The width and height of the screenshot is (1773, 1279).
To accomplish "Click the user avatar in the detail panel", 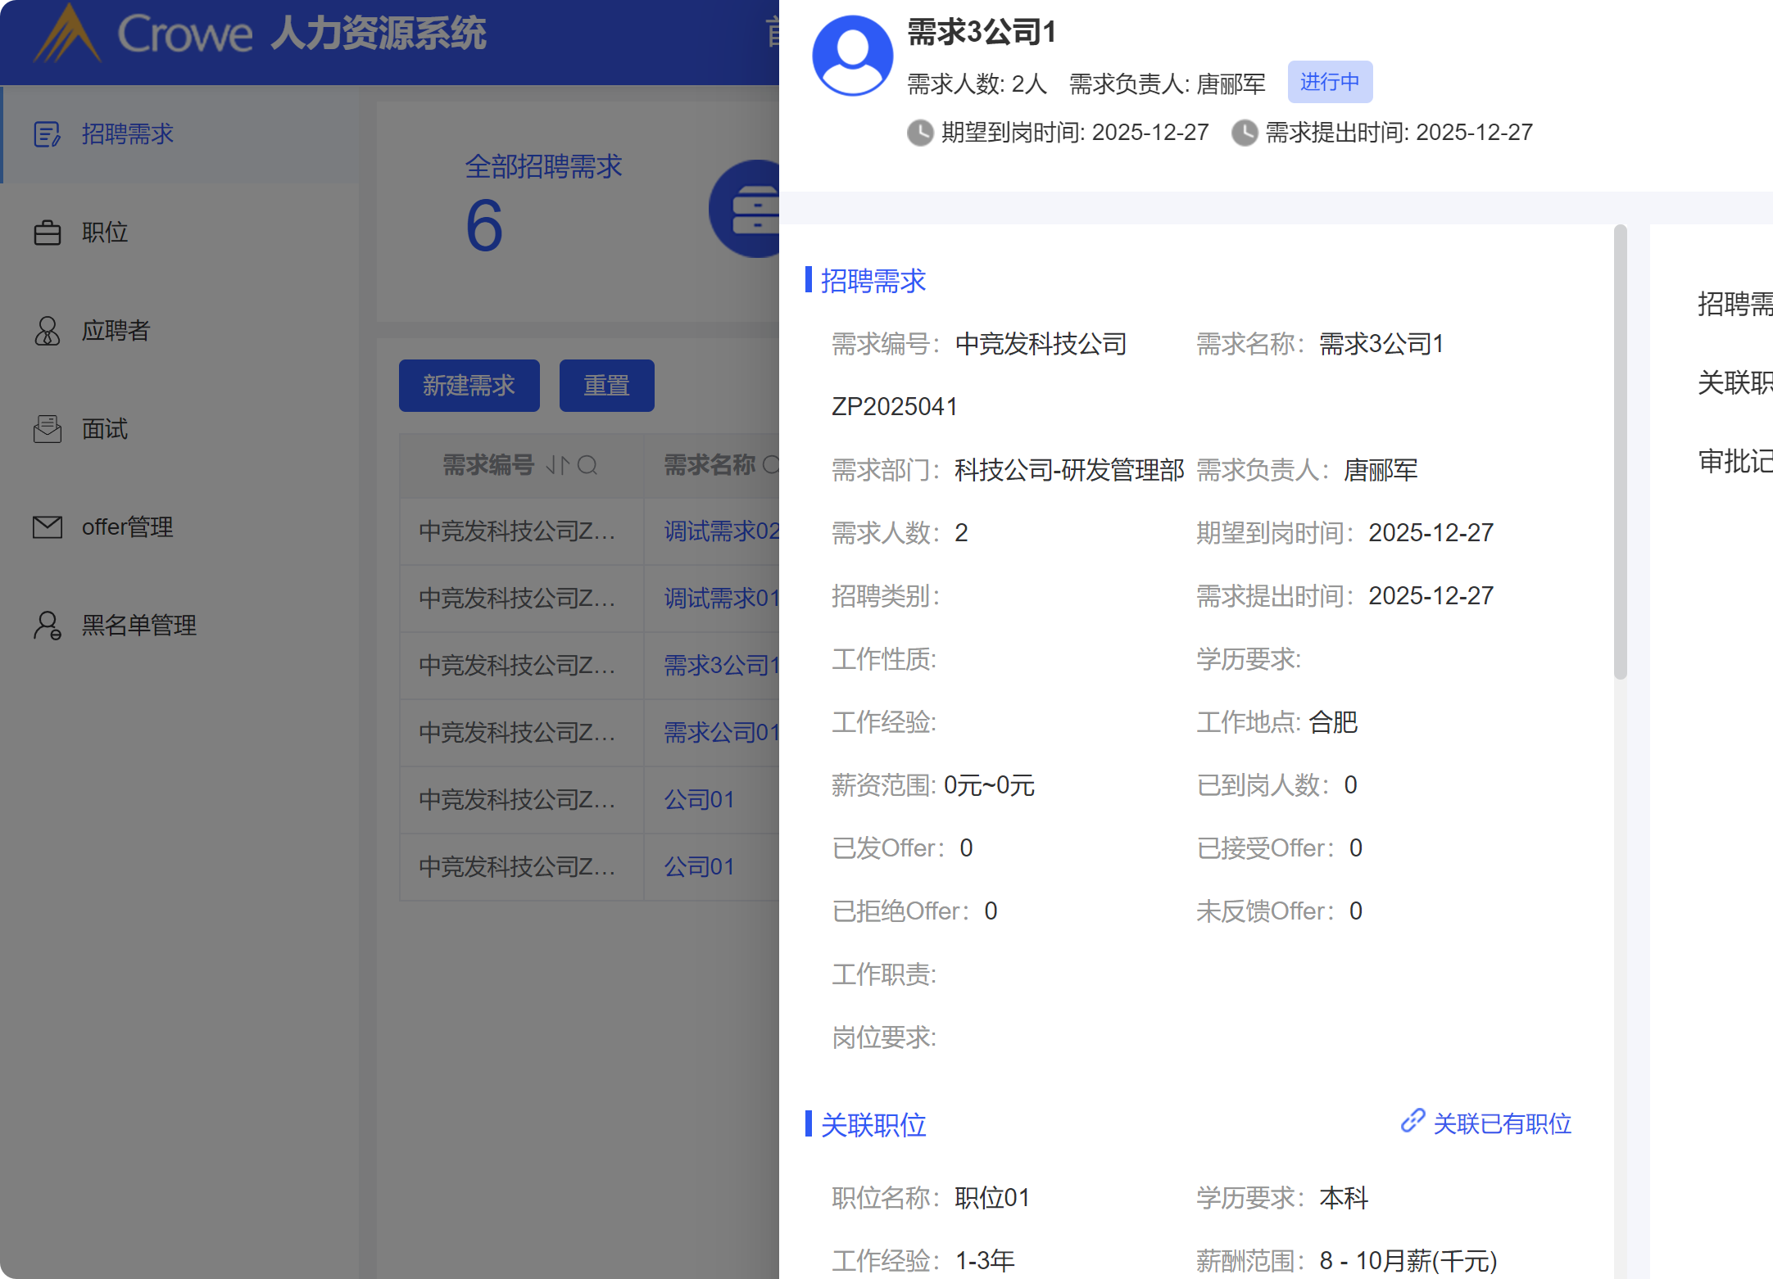I will (852, 56).
